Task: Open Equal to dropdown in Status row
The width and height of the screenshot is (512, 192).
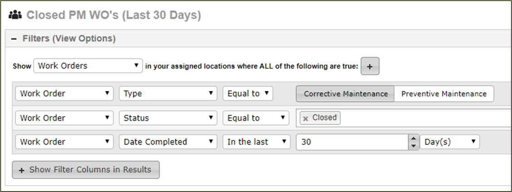Action: tap(256, 118)
